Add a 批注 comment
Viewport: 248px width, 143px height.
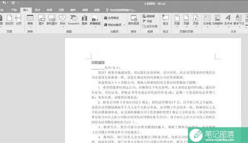(166, 20)
